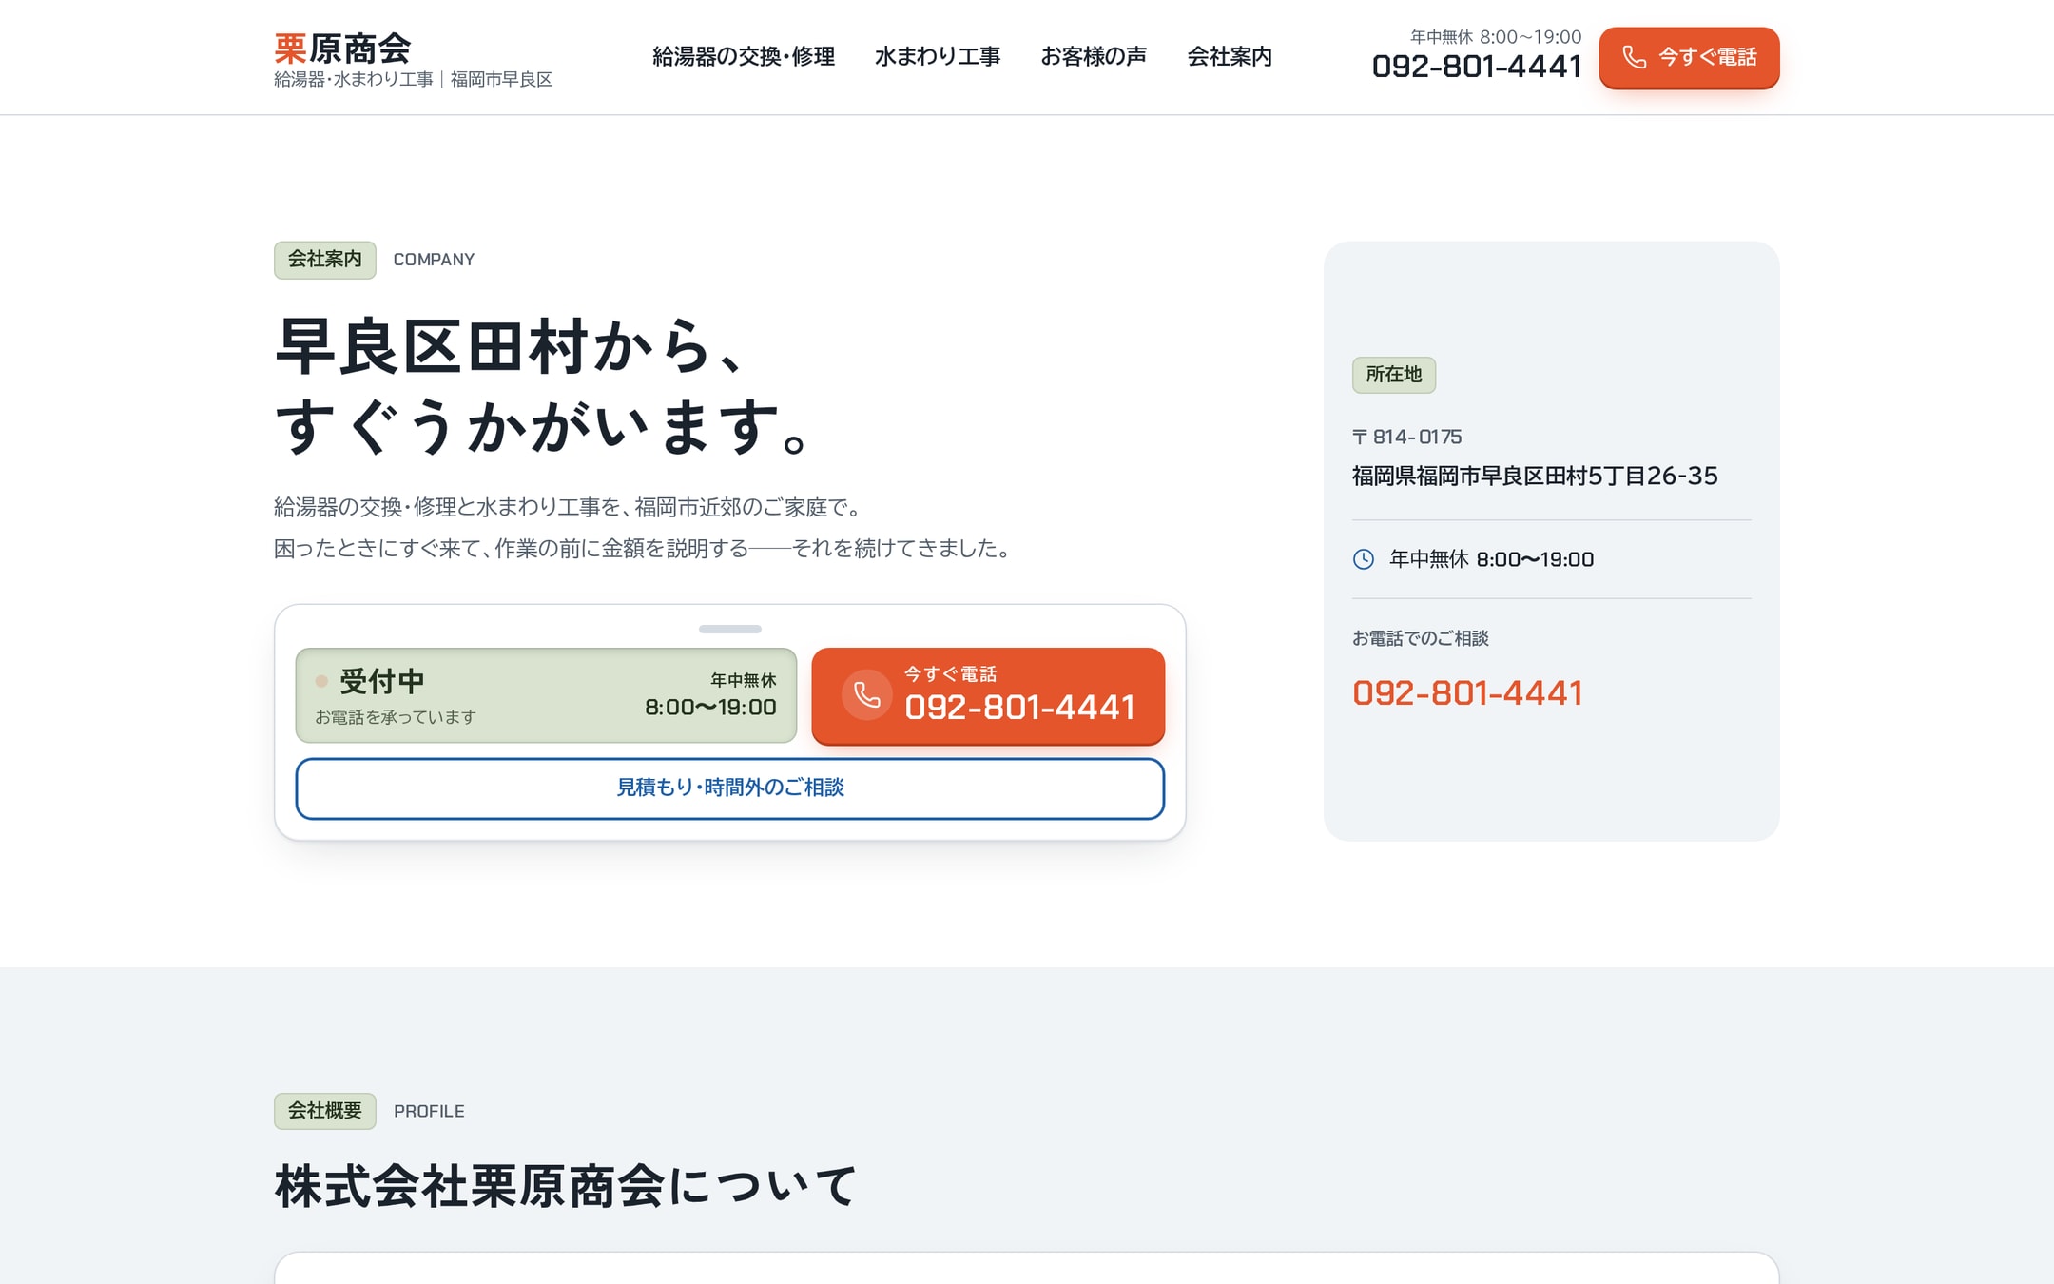Click the gray drag handle atop contact card

730,629
